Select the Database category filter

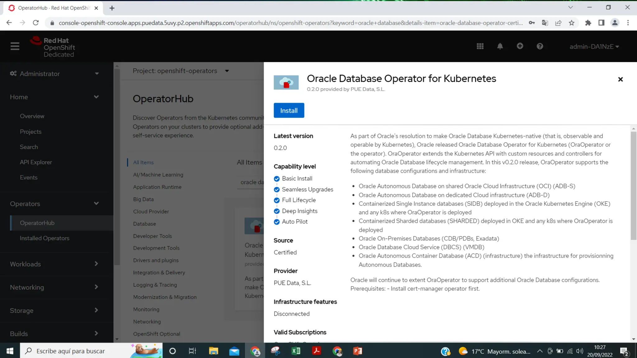[144, 224]
